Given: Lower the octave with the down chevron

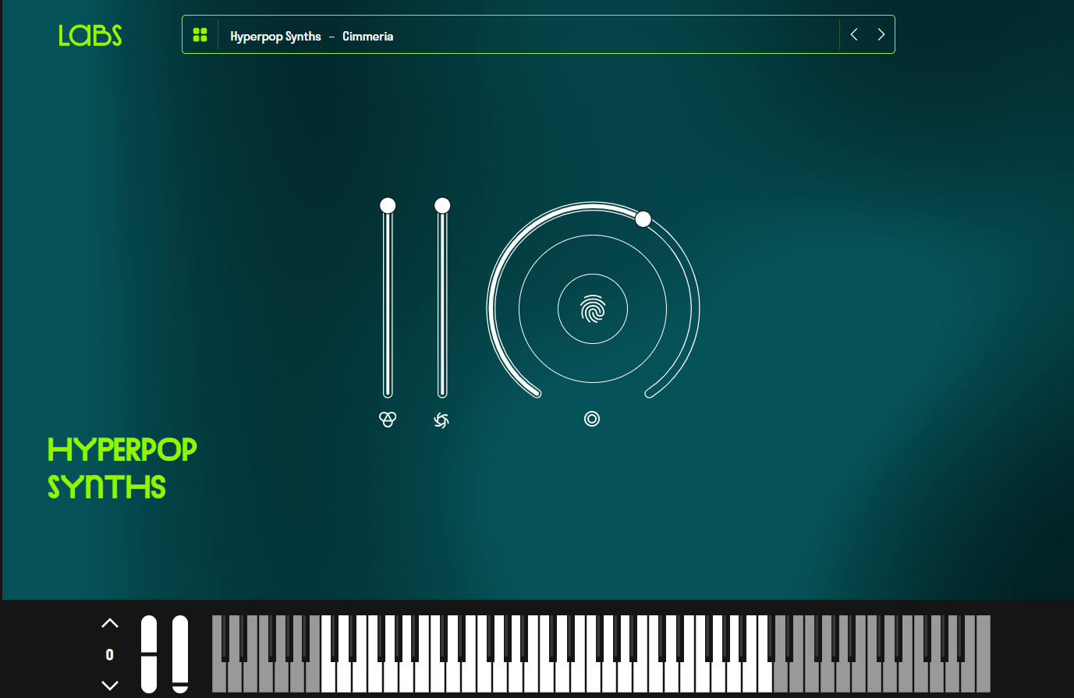Looking at the screenshot, I should click(110, 685).
